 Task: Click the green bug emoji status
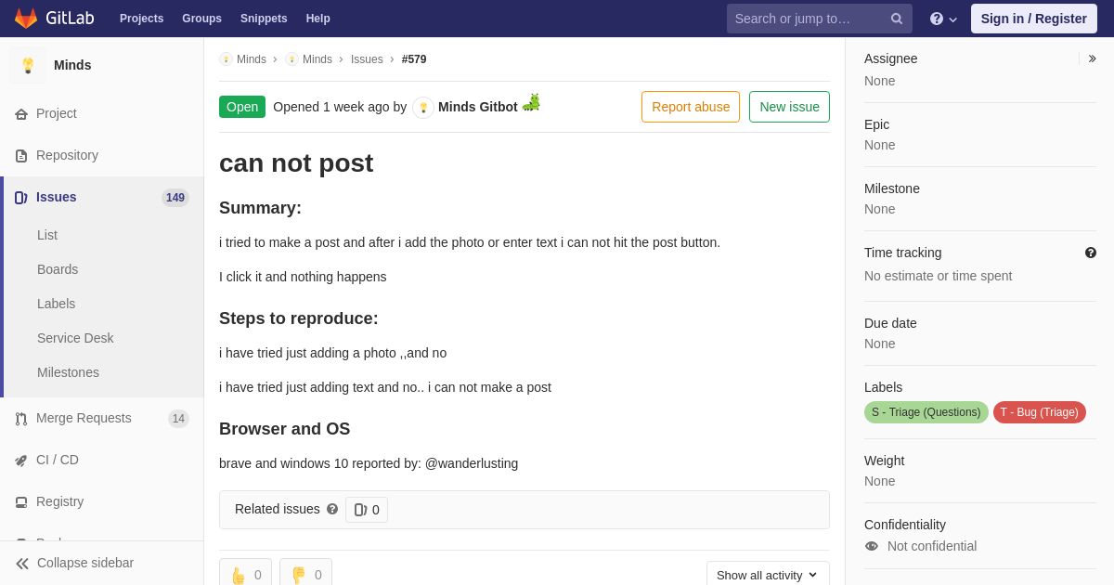pyautogui.click(x=531, y=102)
